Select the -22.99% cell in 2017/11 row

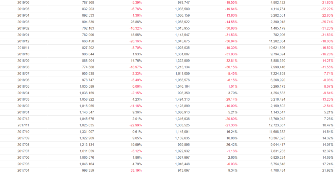(135, 125)
